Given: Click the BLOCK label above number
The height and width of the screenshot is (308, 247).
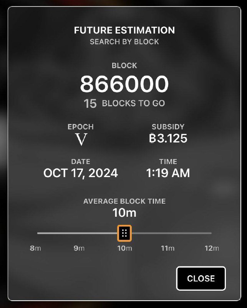Looking at the screenshot, I should coord(124,65).
